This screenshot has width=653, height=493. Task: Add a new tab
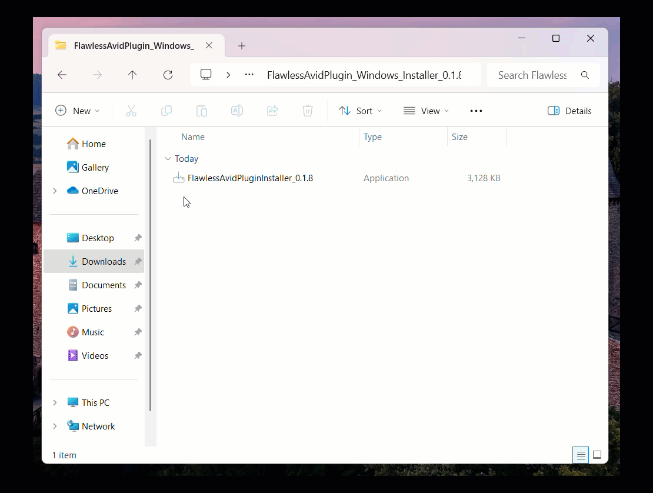coord(242,46)
